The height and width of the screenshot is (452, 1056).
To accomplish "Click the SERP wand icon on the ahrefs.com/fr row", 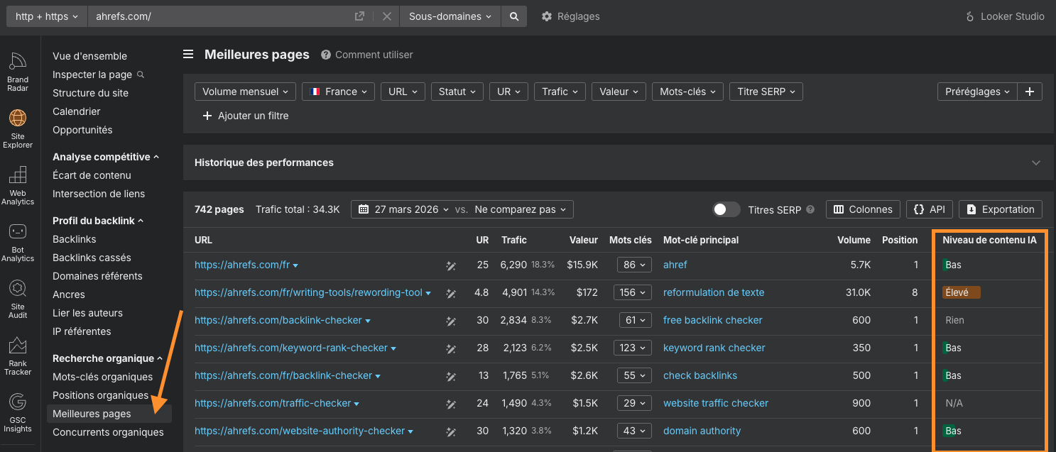I will [x=450, y=265].
